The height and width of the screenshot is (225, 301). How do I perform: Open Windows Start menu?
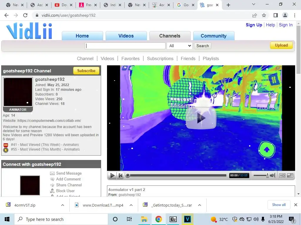coord(7,219)
